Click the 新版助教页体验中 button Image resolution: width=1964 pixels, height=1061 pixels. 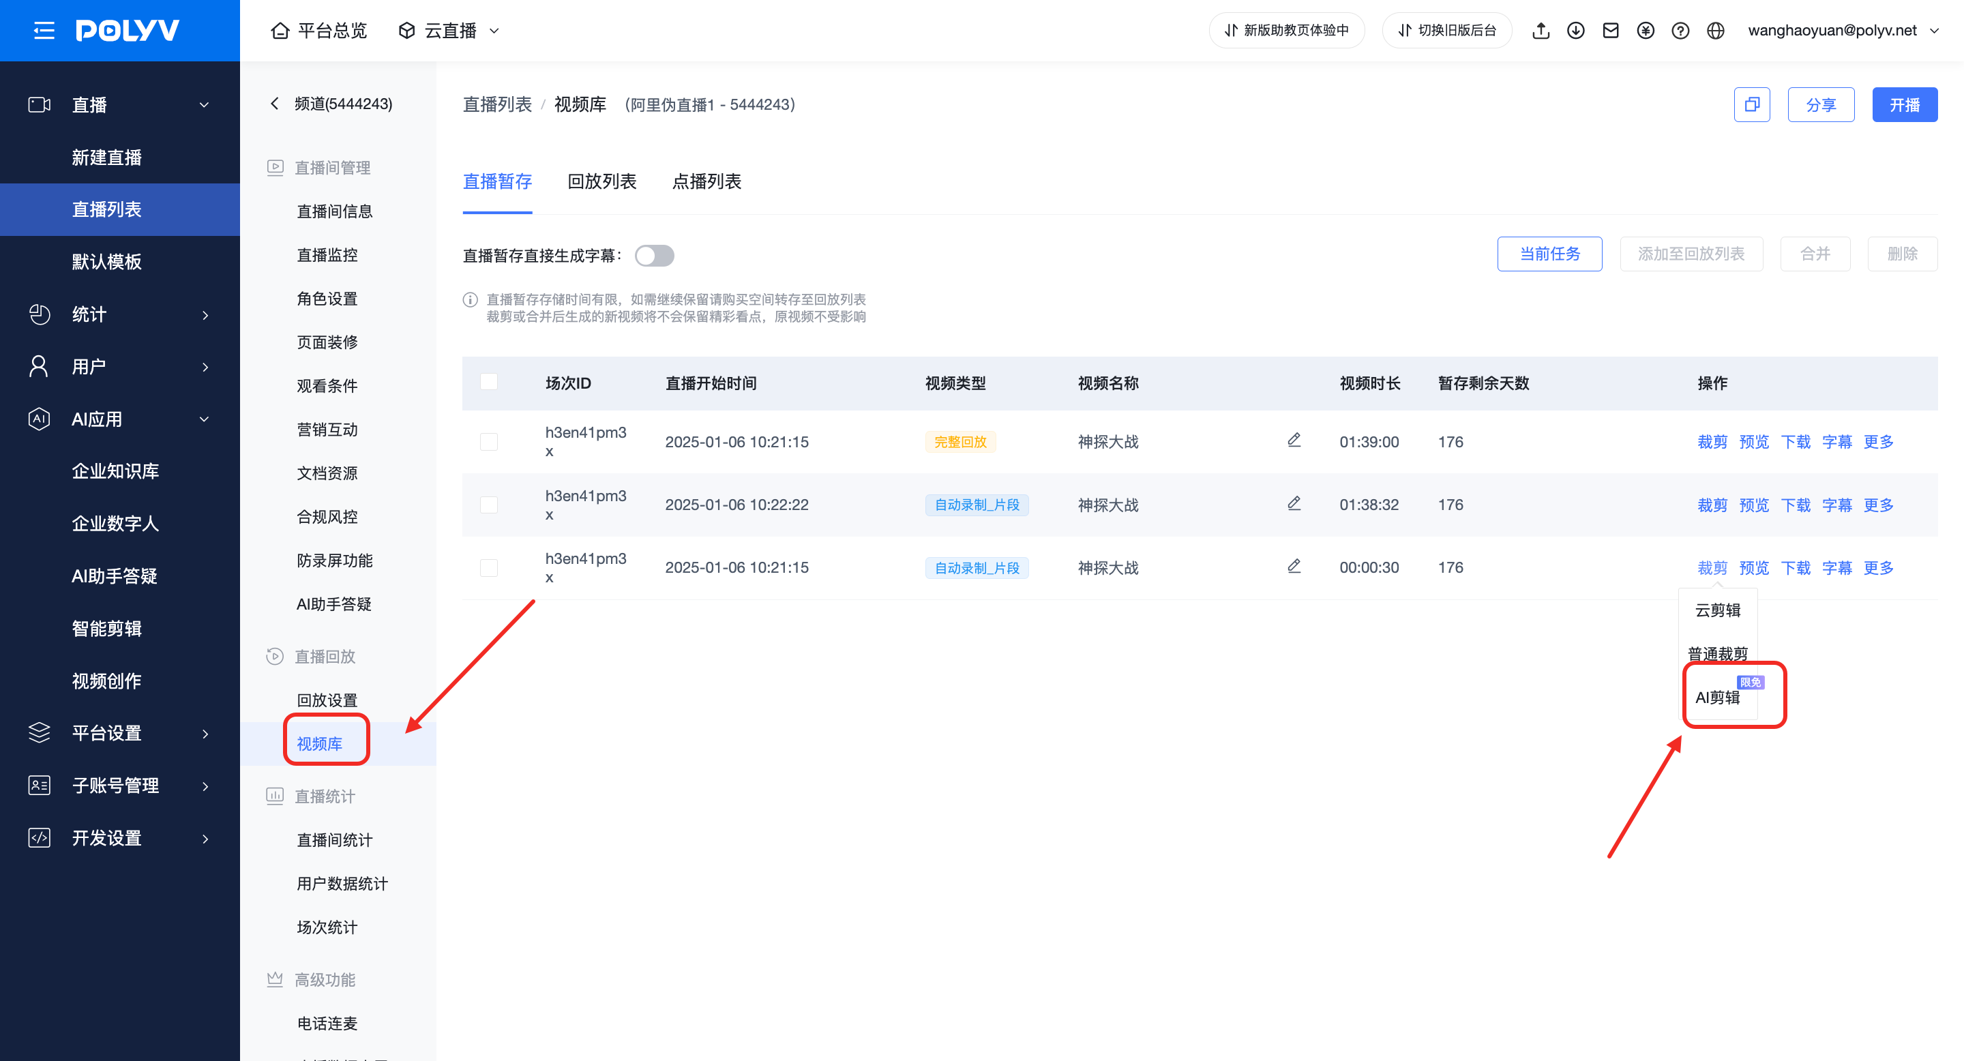pyautogui.click(x=1286, y=31)
